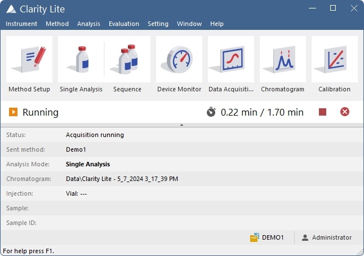Open the Method menu

tap(57, 24)
